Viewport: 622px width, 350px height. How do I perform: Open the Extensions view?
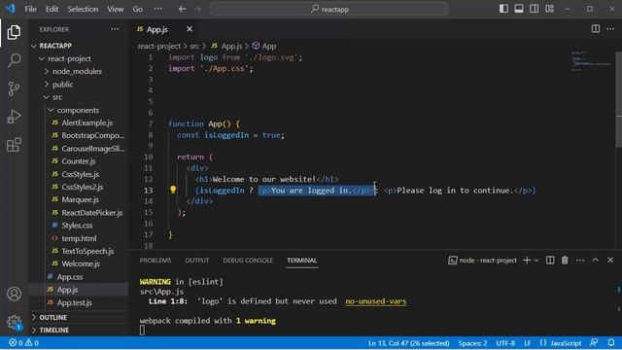[14, 145]
